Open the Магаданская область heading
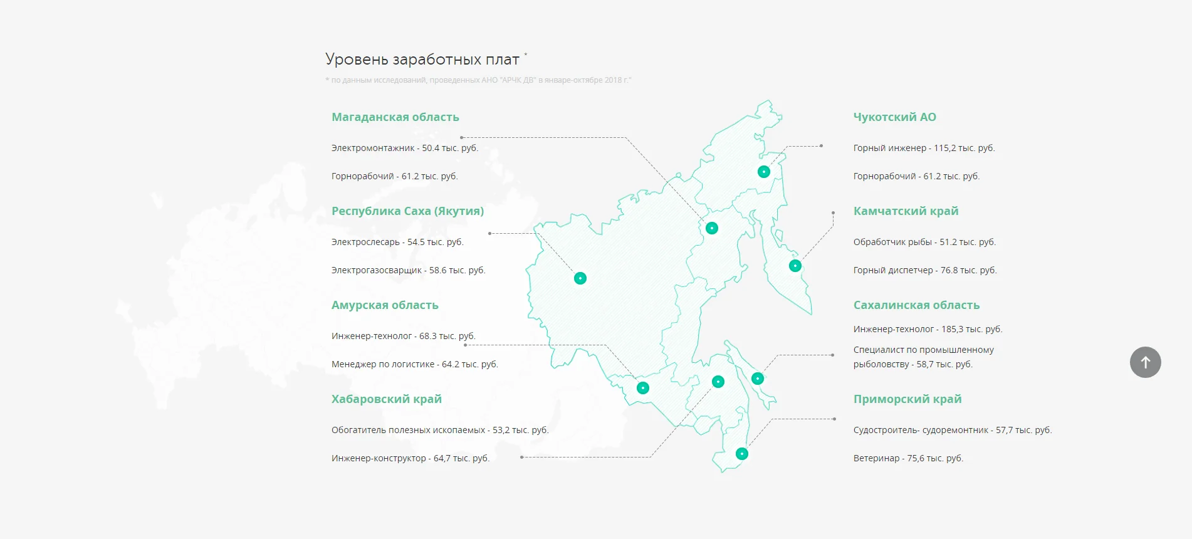Viewport: 1192px width, 539px height. click(395, 117)
